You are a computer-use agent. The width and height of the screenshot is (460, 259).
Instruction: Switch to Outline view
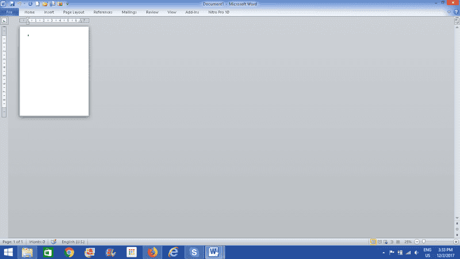392,242
